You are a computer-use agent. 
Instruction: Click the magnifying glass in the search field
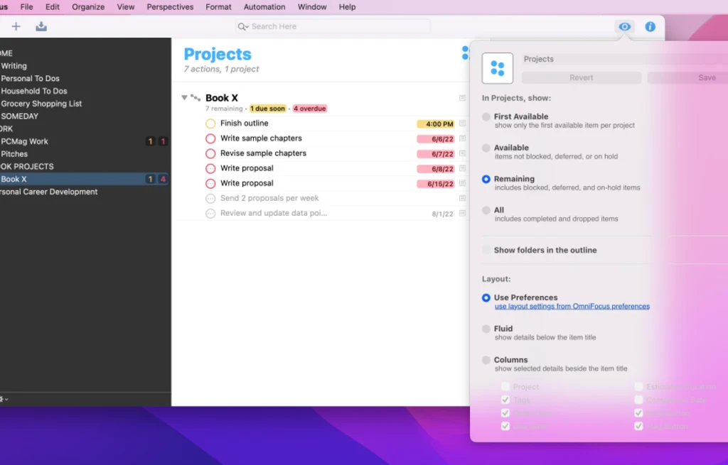(x=244, y=26)
